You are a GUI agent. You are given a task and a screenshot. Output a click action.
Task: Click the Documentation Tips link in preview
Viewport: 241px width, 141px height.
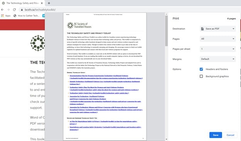106,77
